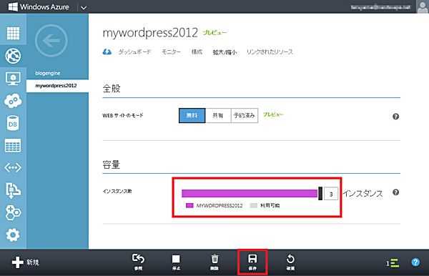Open the sidebar document import icon
The height and width of the screenshot is (276, 429).
(x=13, y=190)
